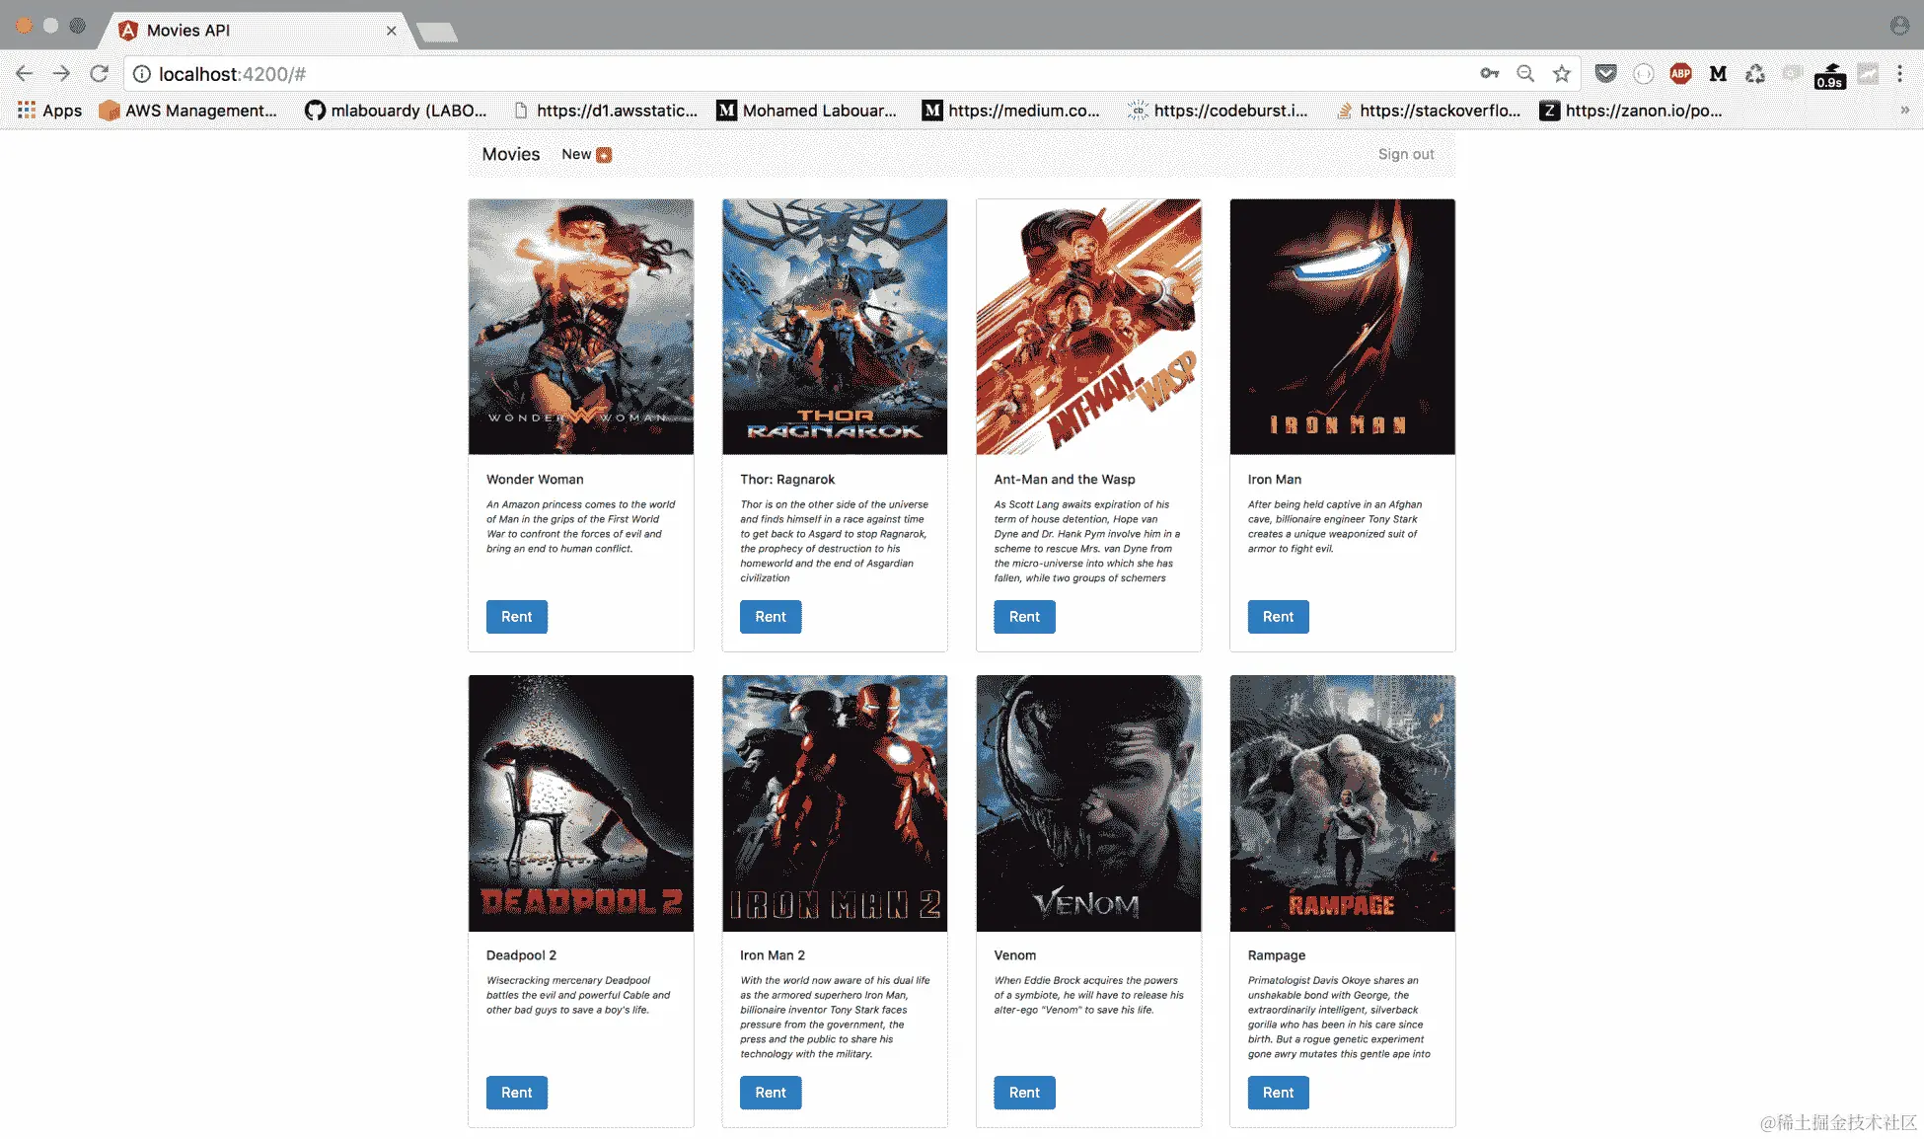Open the Pocket extension icon

click(1605, 74)
